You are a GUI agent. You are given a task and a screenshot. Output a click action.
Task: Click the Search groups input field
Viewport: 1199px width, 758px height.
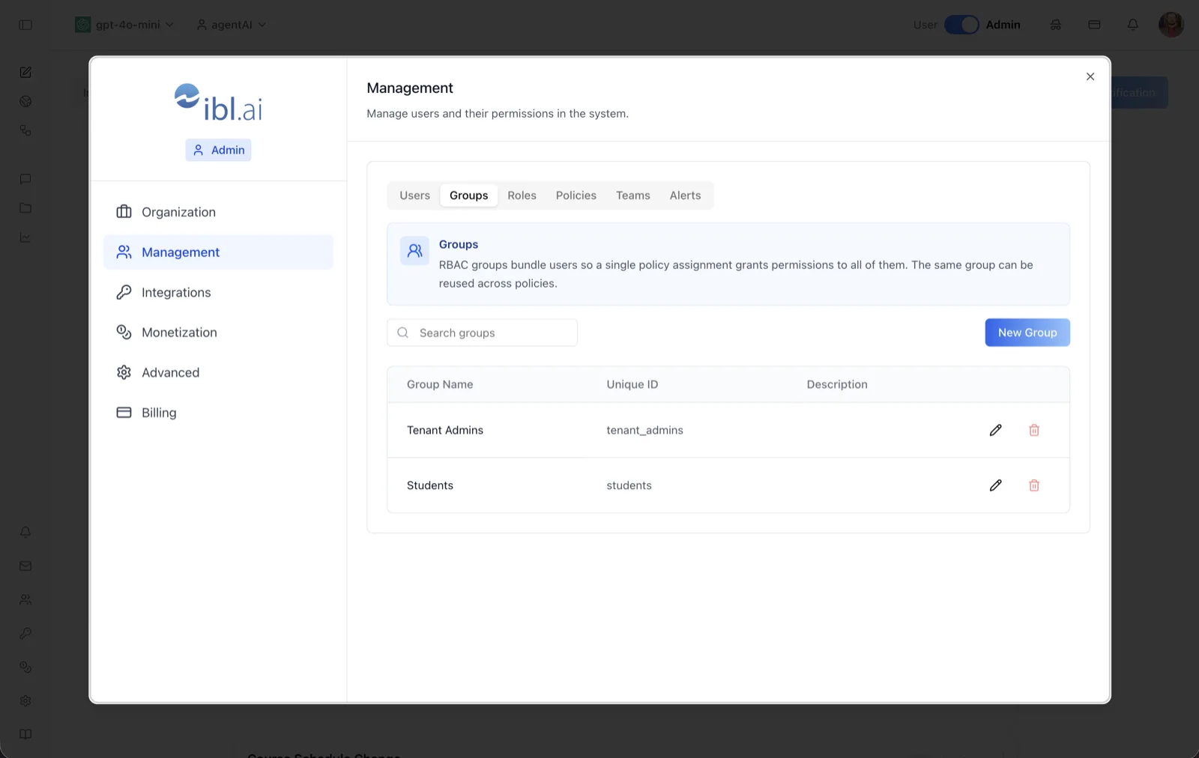[x=482, y=333]
